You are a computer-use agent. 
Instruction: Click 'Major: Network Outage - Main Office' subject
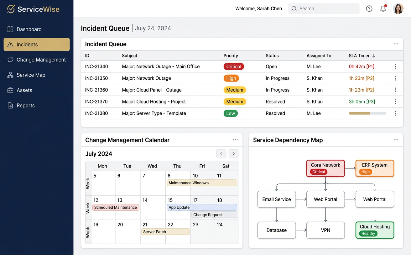(x=161, y=67)
